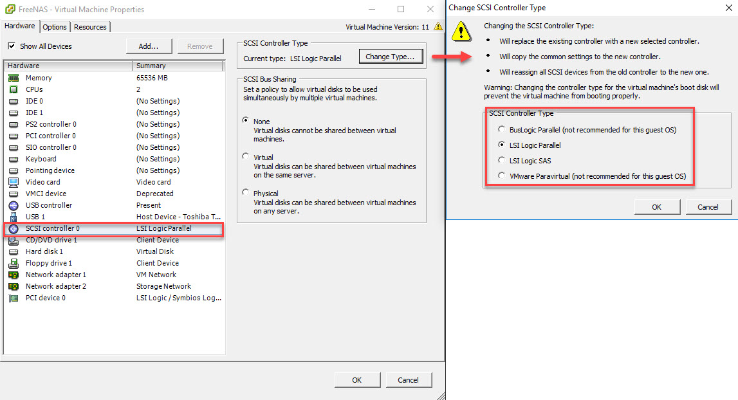Click the FreeNAS window title icon
Screen dimensions: 738x400
10,9
